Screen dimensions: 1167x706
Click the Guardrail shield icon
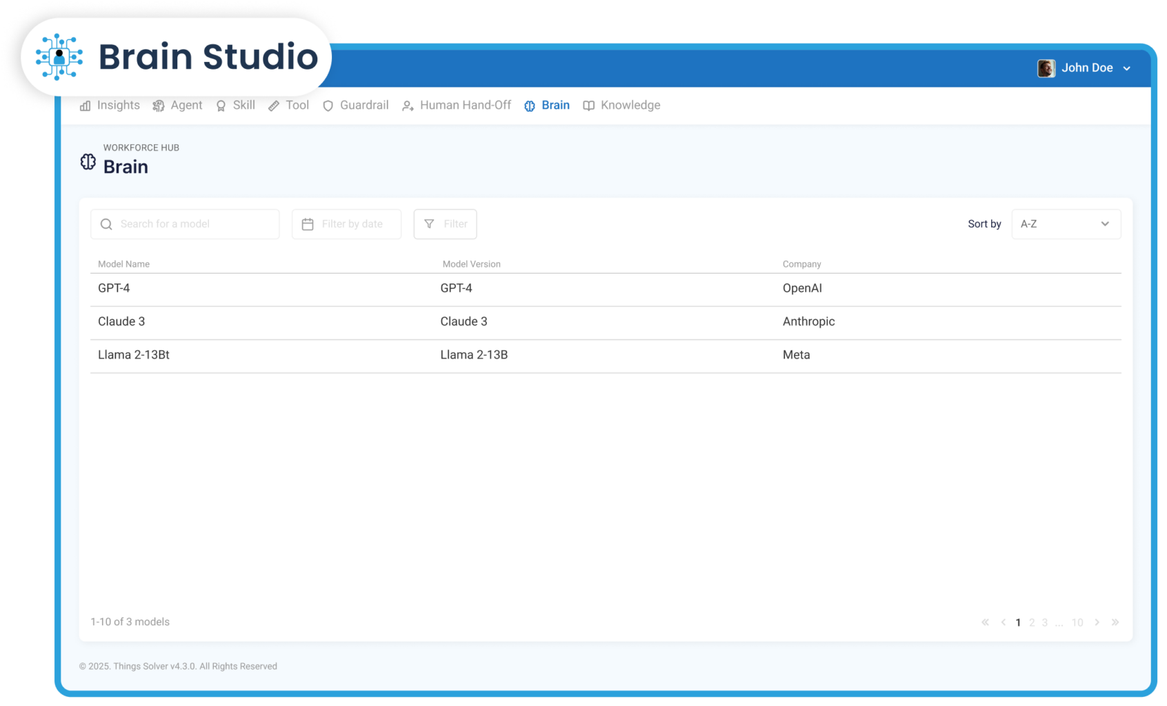(328, 105)
